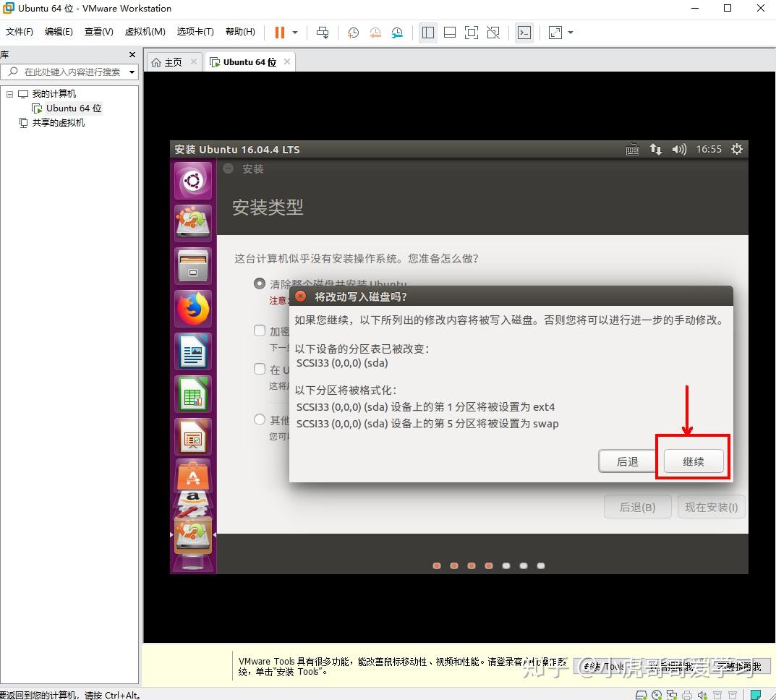The width and height of the screenshot is (776, 700).
Task: Select the 其他 options radio button
Action: [x=260, y=419]
